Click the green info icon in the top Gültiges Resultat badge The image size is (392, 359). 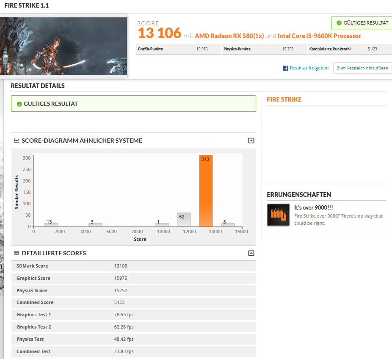tap(339, 23)
